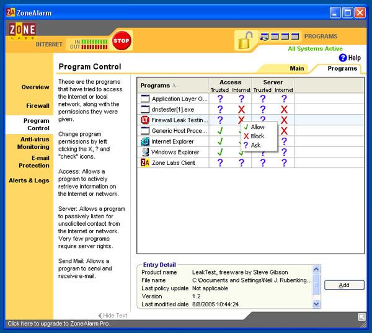Change Internet Explorer Server Internet question mark
The image size is (372, 333).
(284, 141)
